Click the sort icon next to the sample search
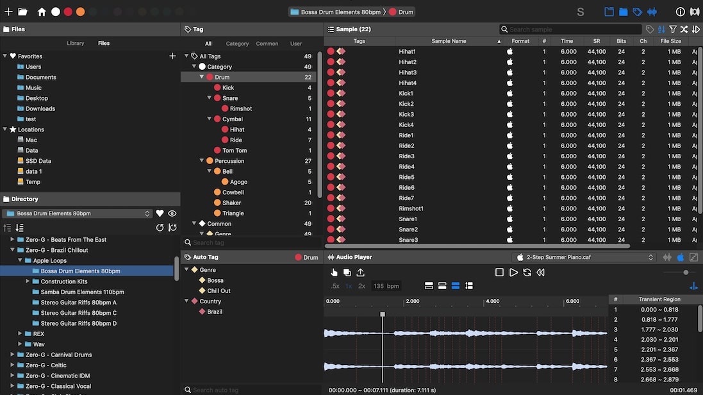Image resolution: width=703 pixels, height=395 pixels. point(661,28)
